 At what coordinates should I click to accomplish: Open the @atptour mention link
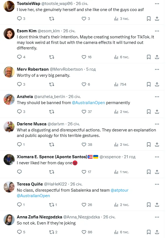[119, 190]
